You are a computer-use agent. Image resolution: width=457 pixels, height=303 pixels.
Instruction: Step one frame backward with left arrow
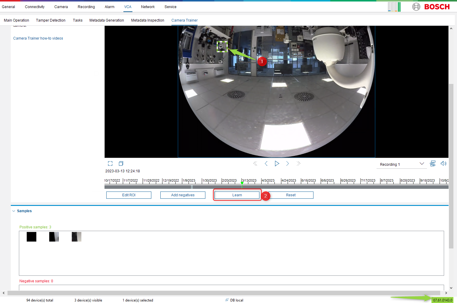[266, 164]
